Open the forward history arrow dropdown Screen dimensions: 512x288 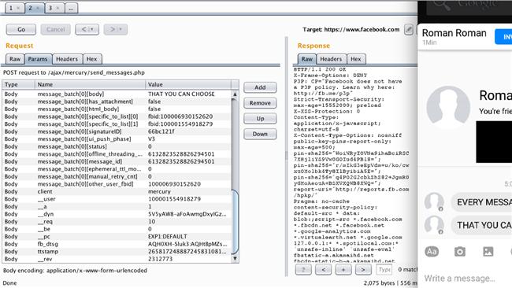coord(116,29)
